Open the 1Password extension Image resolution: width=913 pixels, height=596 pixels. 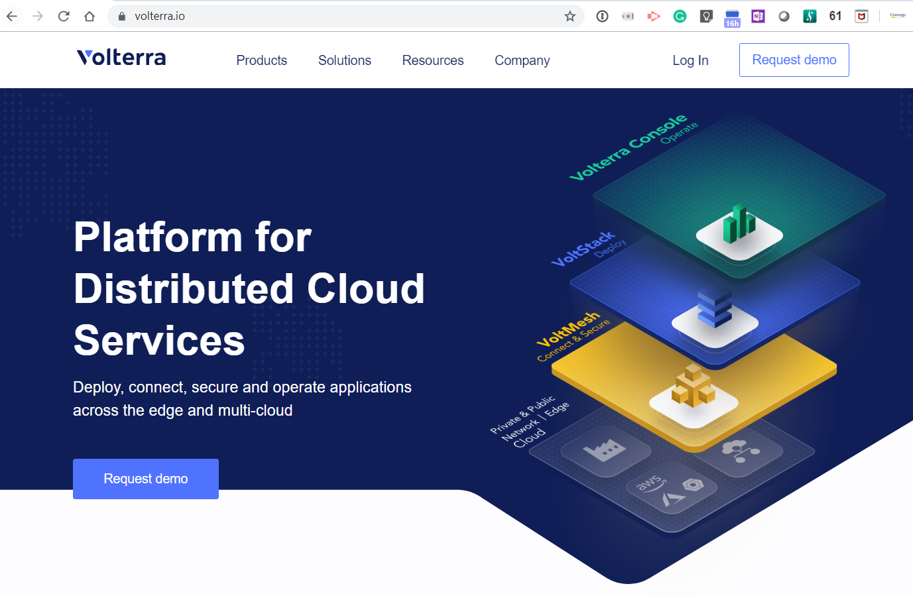[x=602, y=16]
